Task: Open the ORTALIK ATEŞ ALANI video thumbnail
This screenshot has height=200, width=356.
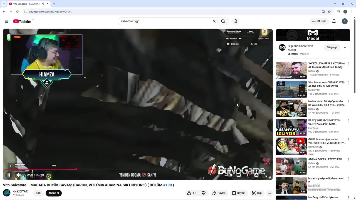Action: point(291,89)
